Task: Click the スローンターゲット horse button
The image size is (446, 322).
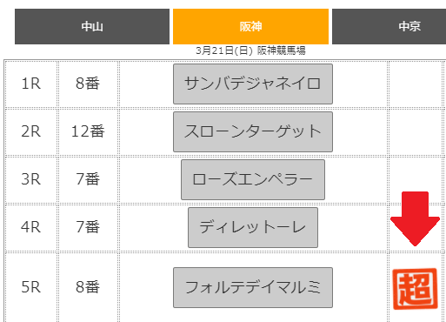Action: point(253,131)
